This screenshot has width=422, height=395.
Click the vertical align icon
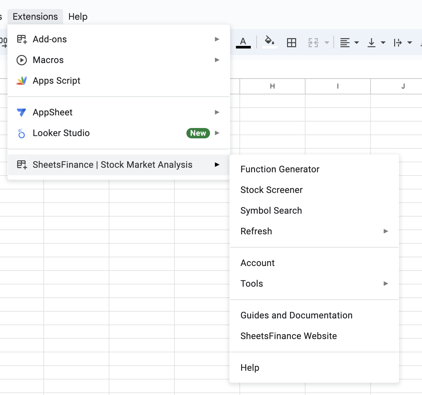(x=372, y=43)
